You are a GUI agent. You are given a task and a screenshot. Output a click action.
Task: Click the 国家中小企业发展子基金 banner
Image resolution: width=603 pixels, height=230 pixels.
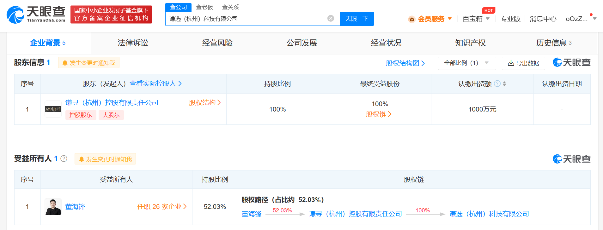tap(111, 14)
